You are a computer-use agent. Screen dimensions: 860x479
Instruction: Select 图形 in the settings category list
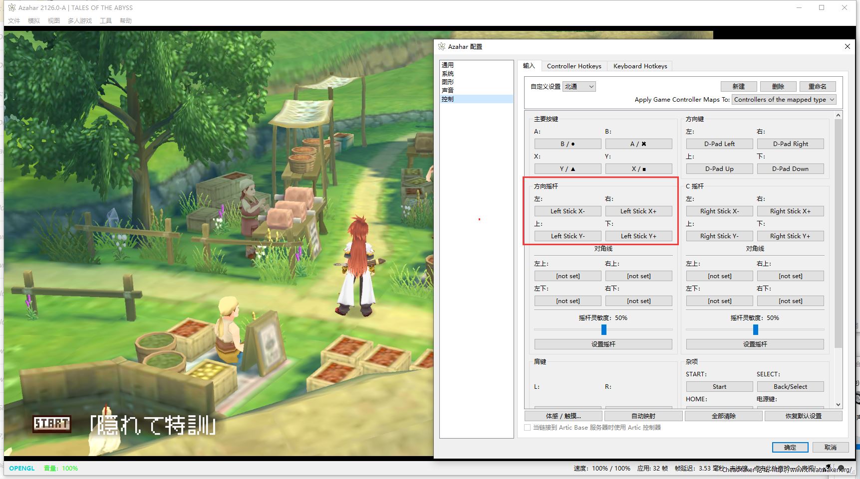tap(476, 82)
